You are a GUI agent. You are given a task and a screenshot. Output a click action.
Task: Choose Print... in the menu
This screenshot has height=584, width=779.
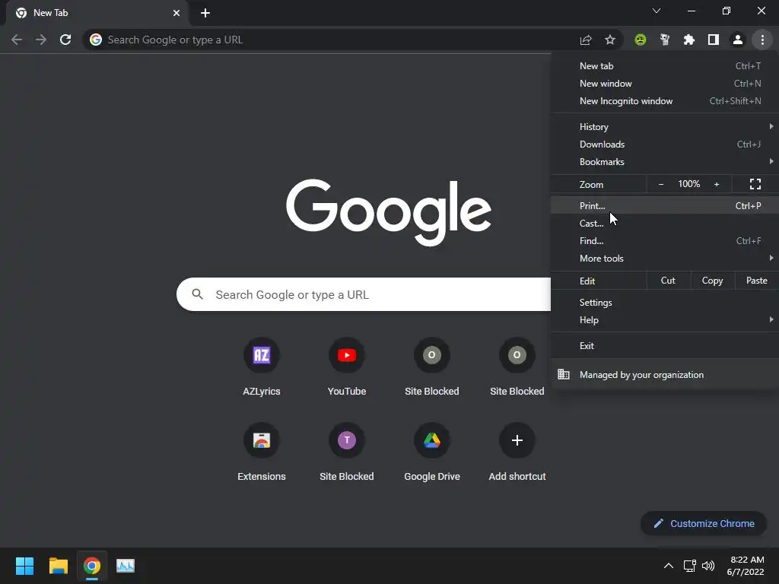click(665, 205)
